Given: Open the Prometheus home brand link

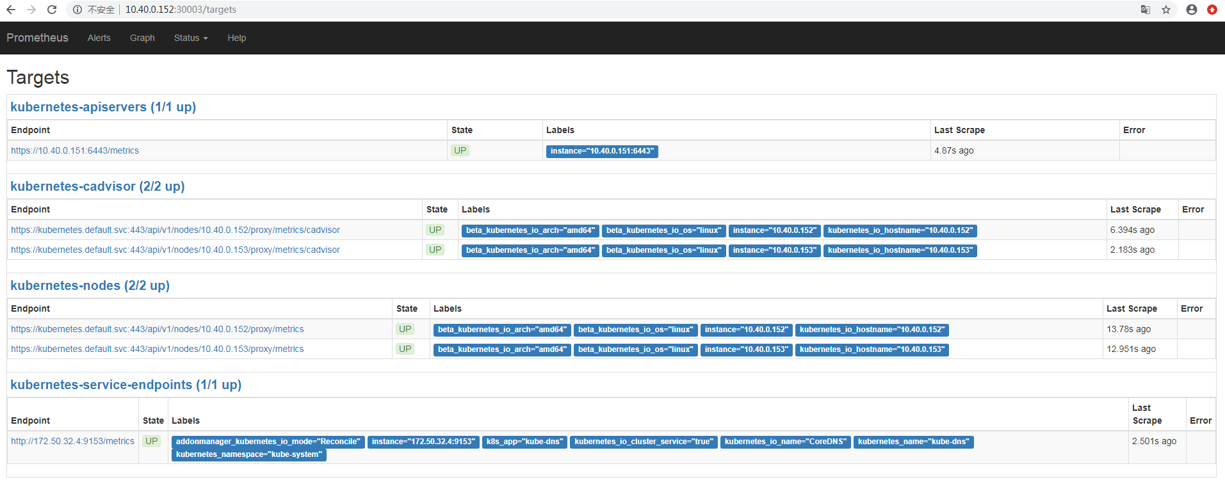Looking at the screenshot, I should tap(37, 38).
